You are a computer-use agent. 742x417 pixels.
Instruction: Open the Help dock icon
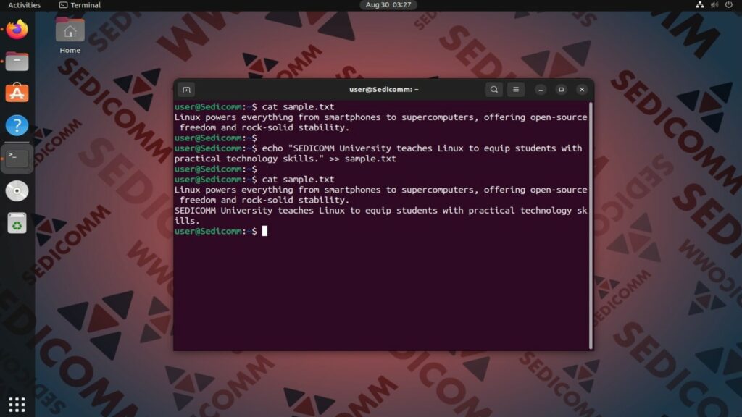(17, 125)
